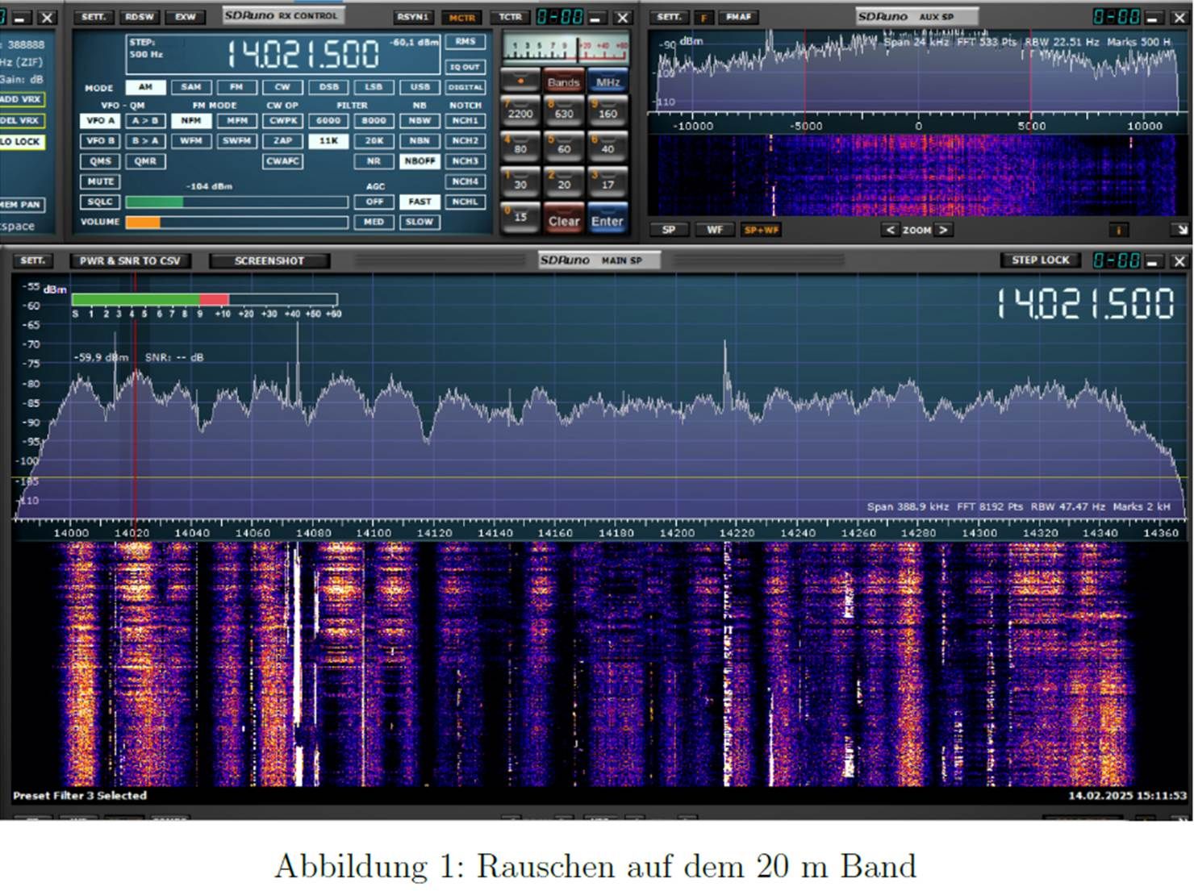Toggle the MUTE button
This screenshot has height=891, width=1194.
(x=100, y=181)
